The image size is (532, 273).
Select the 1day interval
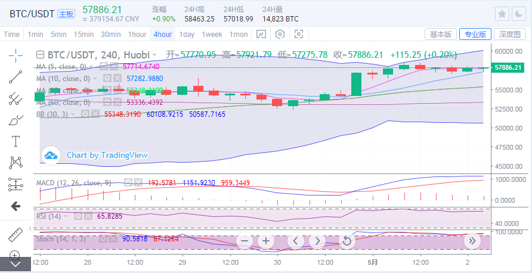point(187,34)
